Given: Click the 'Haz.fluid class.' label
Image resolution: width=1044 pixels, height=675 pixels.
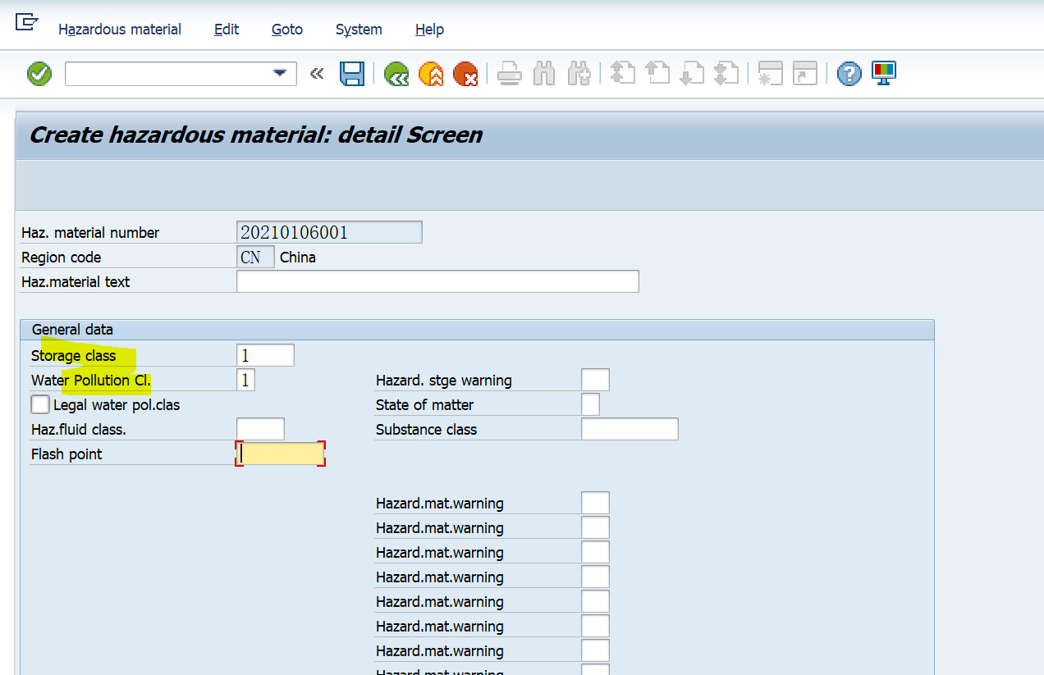Looking at the screenshot, I should coord(79,429).
